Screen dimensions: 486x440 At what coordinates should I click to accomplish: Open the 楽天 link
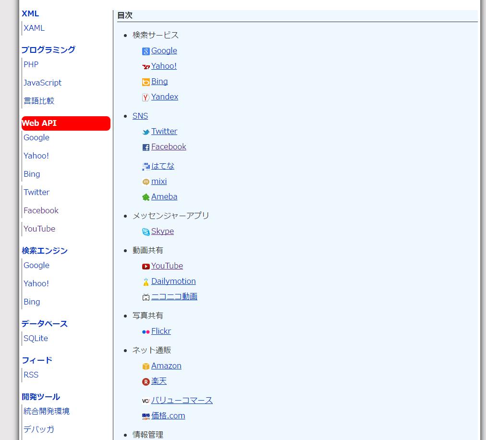tap(158, 381)
